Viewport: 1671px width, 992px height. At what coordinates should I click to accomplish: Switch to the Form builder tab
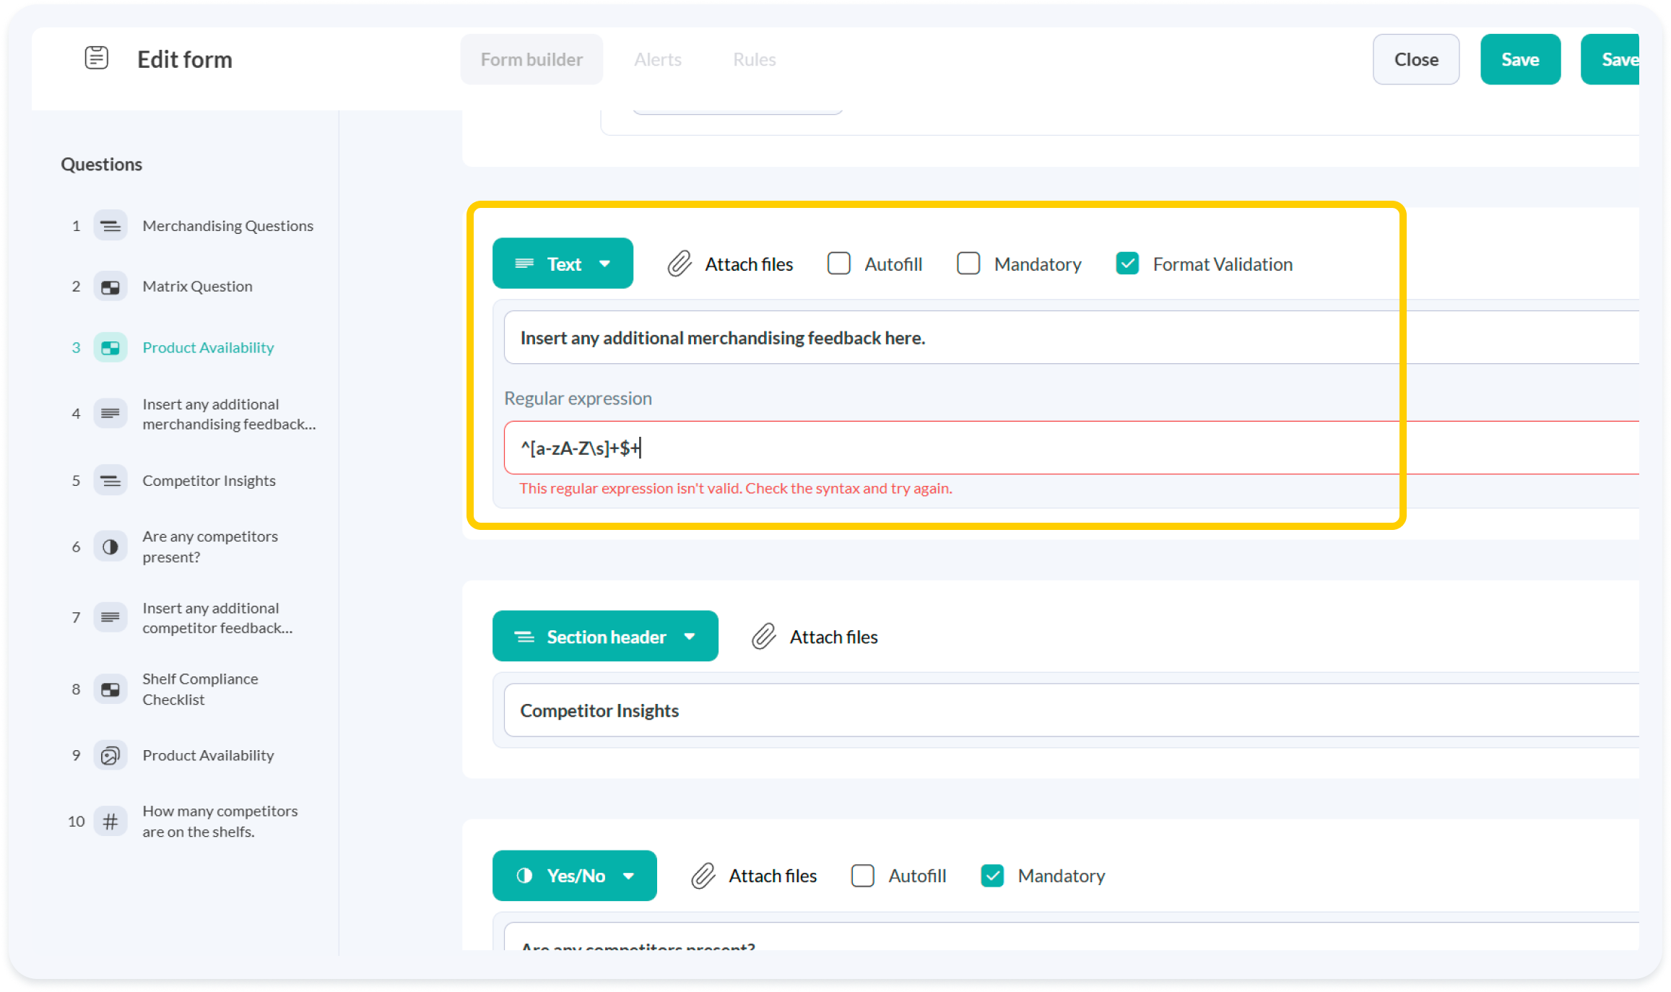point(531,59)
